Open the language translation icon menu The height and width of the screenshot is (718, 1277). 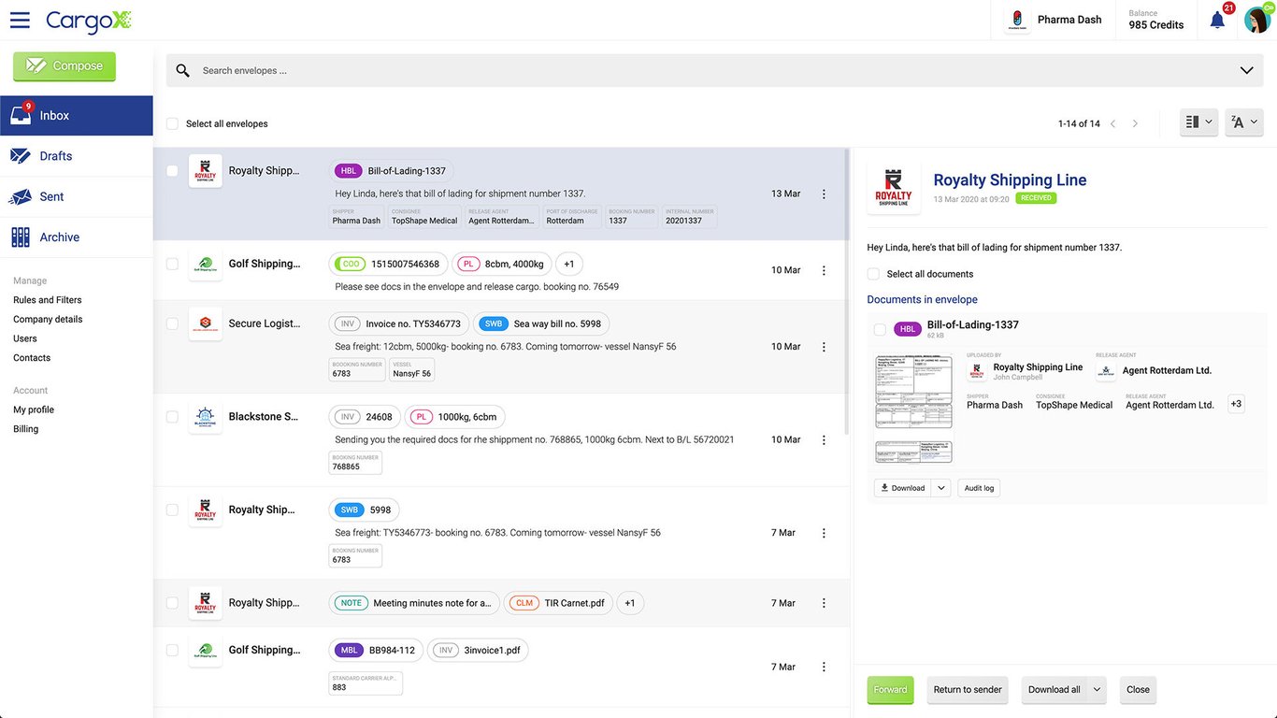coord(1242,122)
